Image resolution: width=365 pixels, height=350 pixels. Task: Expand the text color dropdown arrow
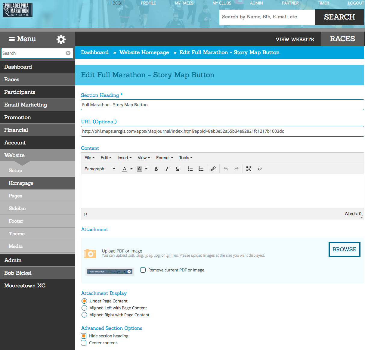click(131, 169)
